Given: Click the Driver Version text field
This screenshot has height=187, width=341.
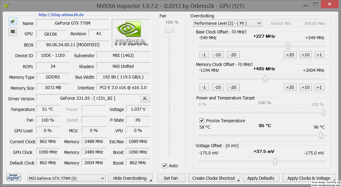Looking at the screenshot, I should [x=88, y=98].
